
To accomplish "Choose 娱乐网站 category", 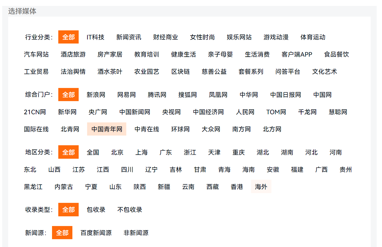I will pos(239,37).
